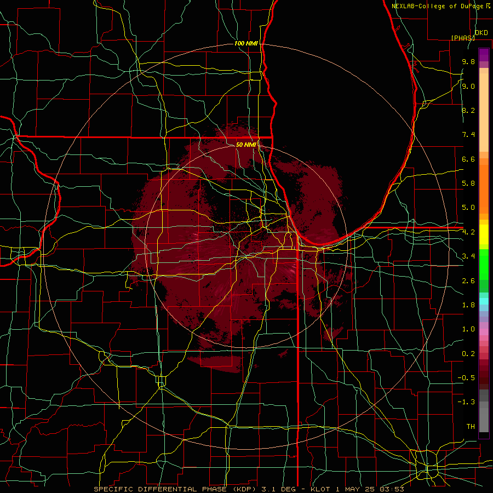Click the 50 NMI range ring label
This screenshot has height=493, width=493.
[246, 145]
